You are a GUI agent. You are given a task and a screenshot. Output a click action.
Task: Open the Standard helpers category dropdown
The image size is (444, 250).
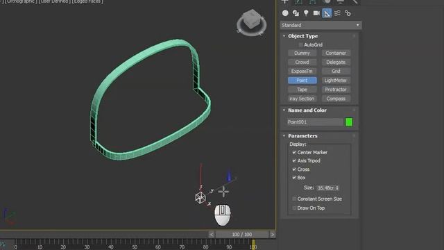tap(321, 25)
